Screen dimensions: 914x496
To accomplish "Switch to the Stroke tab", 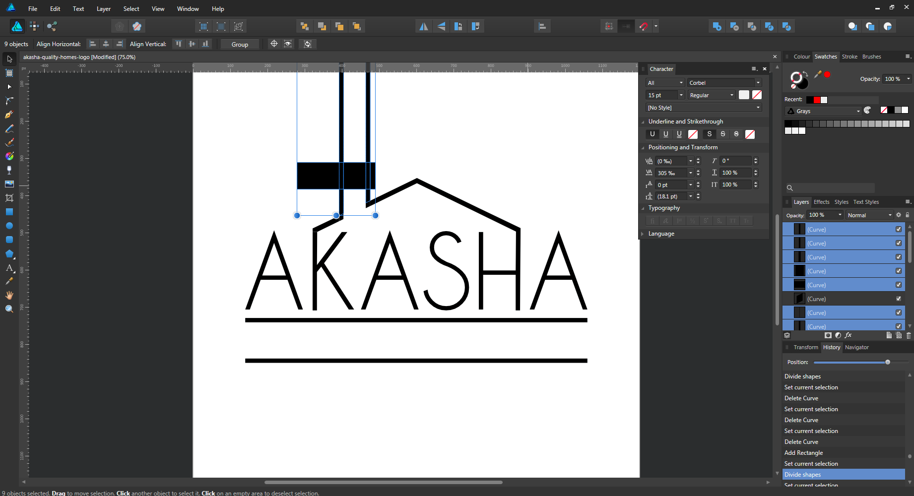I will tap(849, 57).
